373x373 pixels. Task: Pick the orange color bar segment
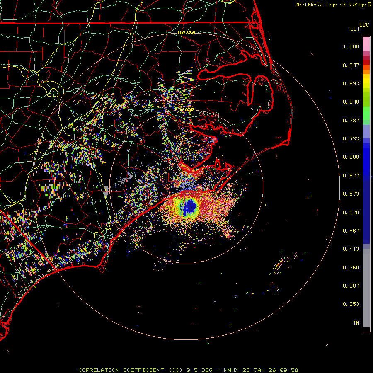tap(366, 72)
